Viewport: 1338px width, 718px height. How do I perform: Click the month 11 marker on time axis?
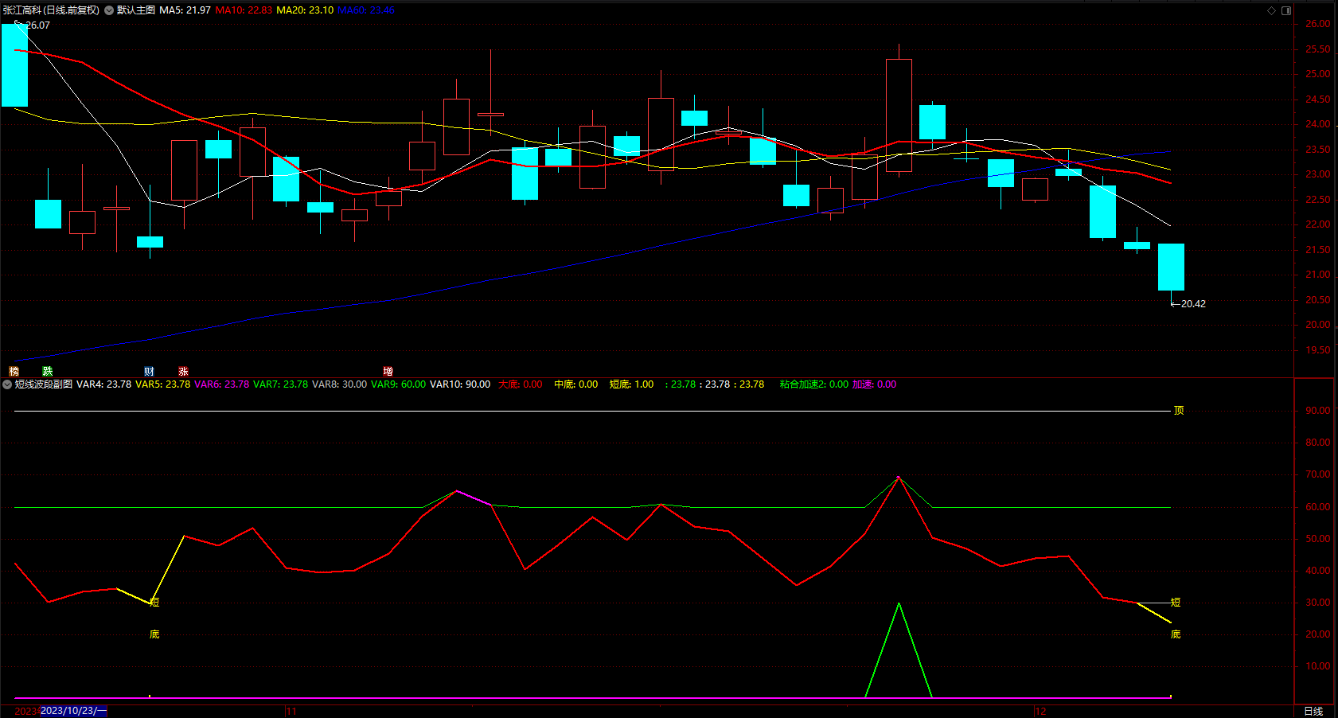pyautogui.click(x=291, y=711)
